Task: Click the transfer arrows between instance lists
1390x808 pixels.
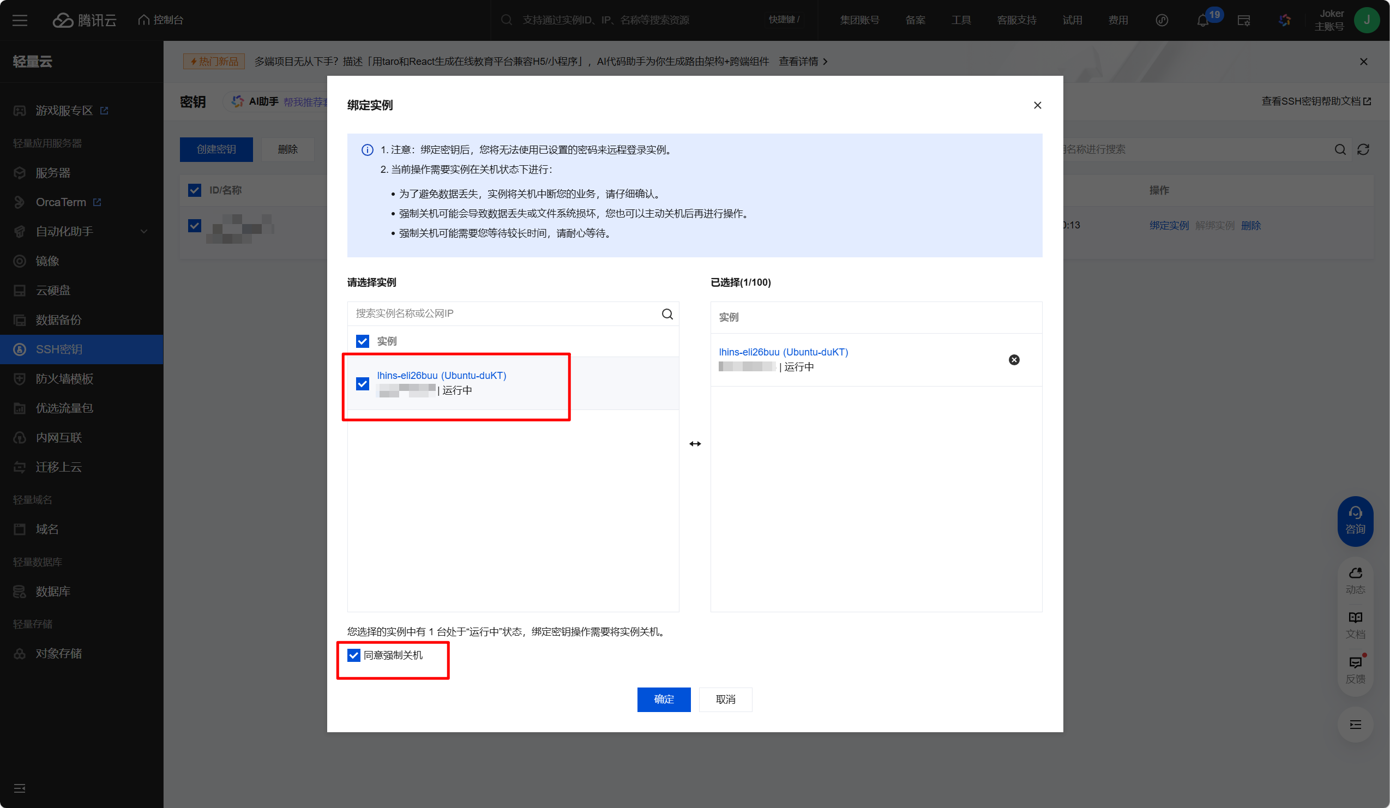Action: point(695,443)
